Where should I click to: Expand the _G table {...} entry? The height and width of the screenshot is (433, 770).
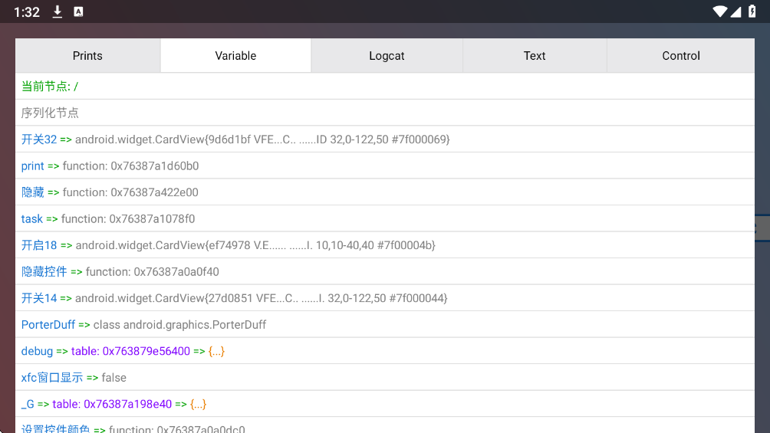198,404
